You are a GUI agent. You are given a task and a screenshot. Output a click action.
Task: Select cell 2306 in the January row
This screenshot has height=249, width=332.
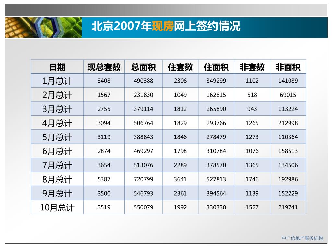point(180,81)
